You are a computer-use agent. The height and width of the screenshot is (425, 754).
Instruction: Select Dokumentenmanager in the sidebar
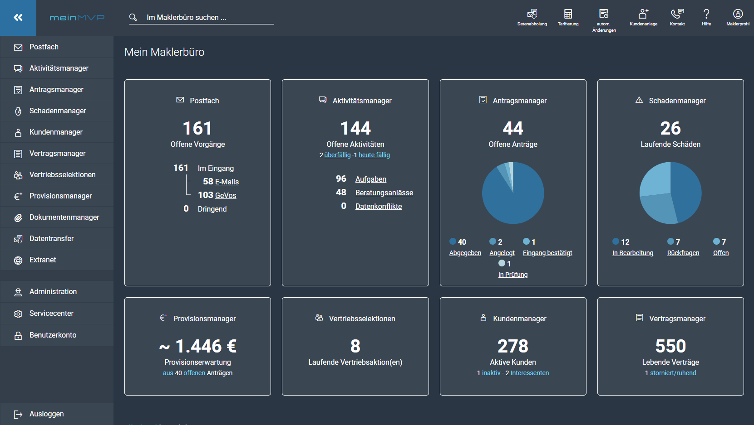pos(64,217)
